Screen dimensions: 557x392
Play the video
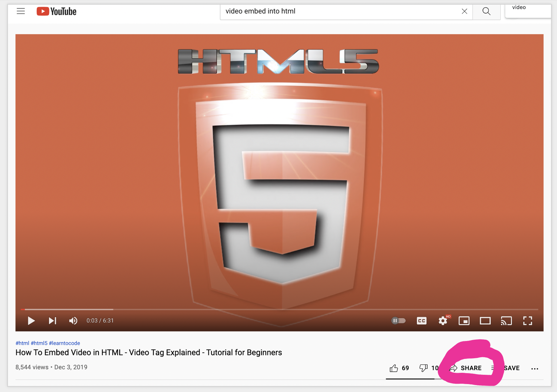(31, 320)
